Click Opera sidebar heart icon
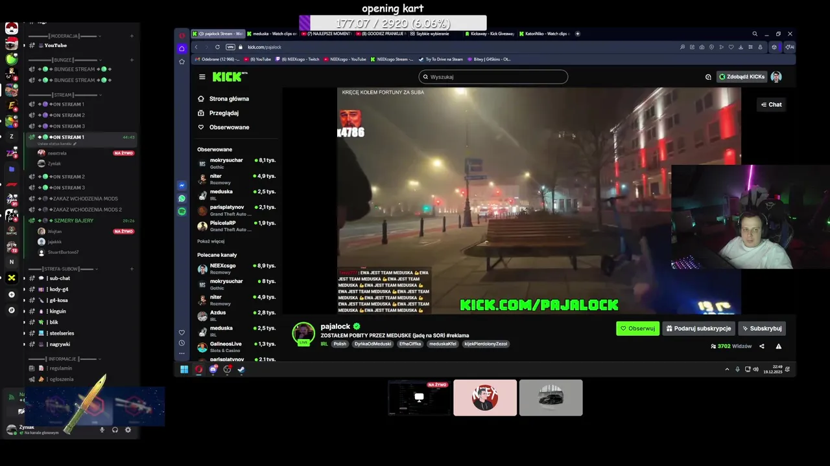The image size is (830, 466). [182, 332]
